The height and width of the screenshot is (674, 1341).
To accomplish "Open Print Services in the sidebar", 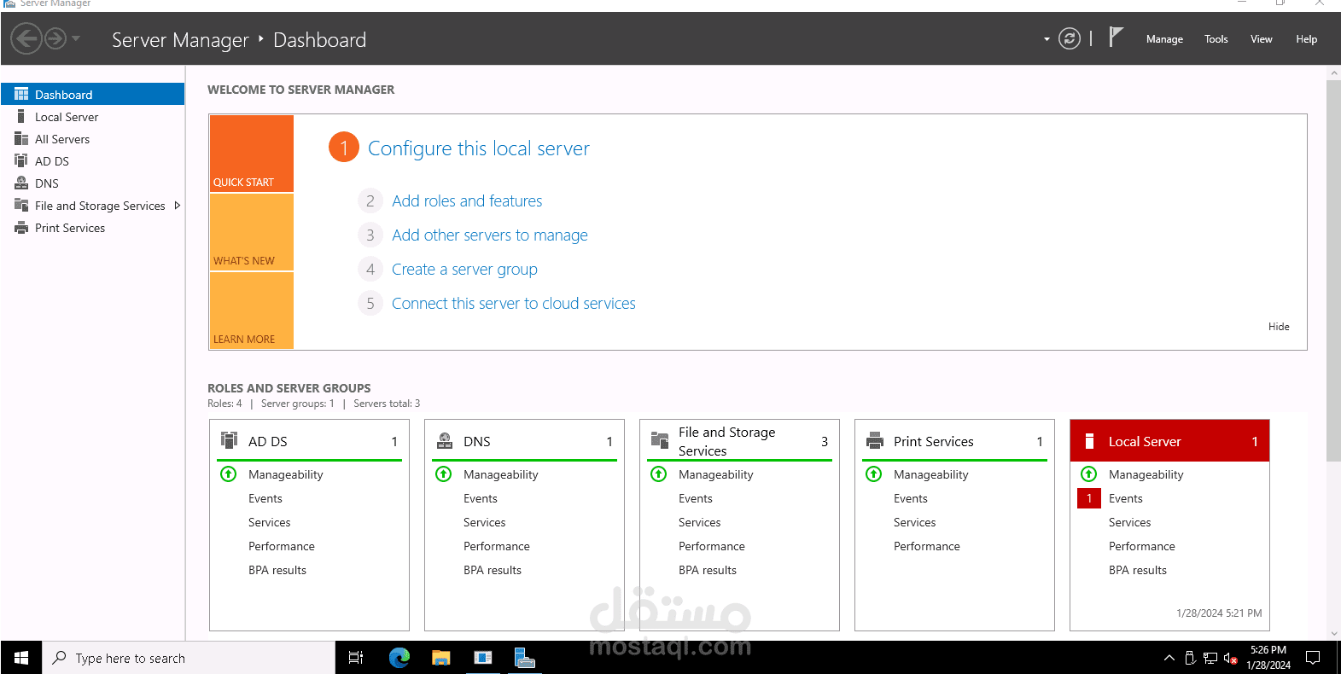I will pos(92,228).
